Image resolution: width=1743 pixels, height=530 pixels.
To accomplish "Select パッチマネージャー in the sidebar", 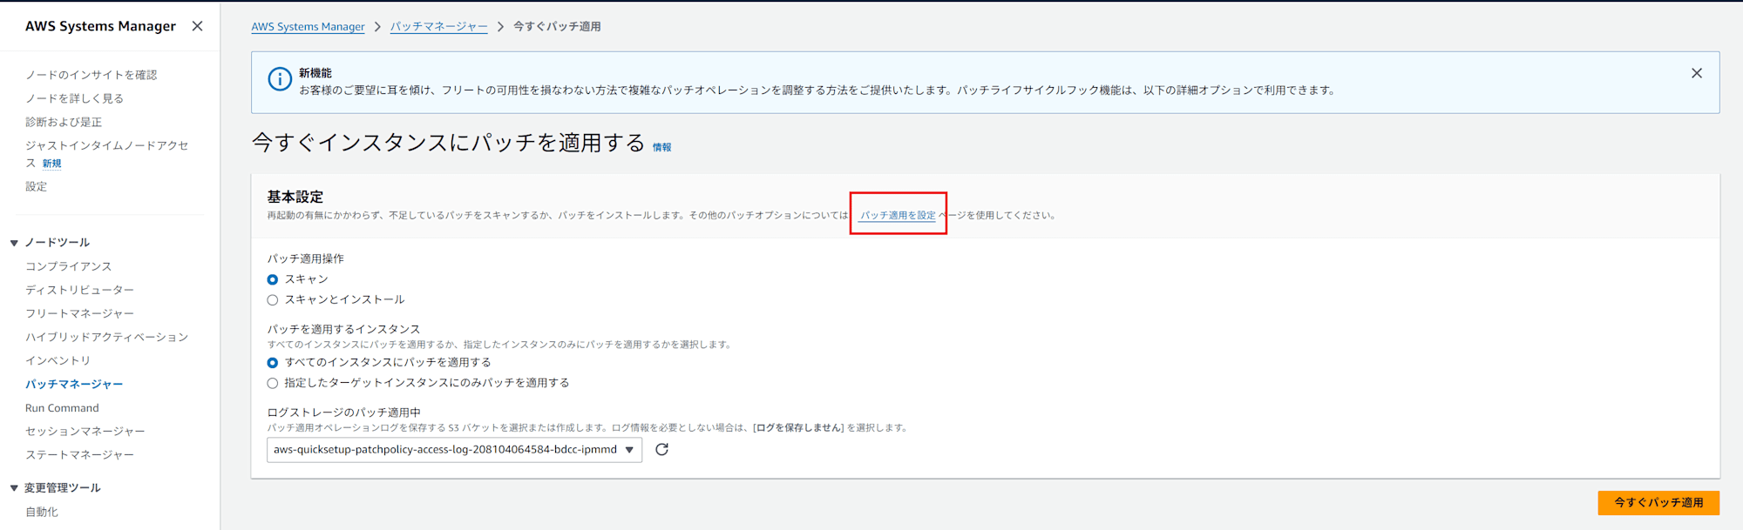I will tap(74, 384).
